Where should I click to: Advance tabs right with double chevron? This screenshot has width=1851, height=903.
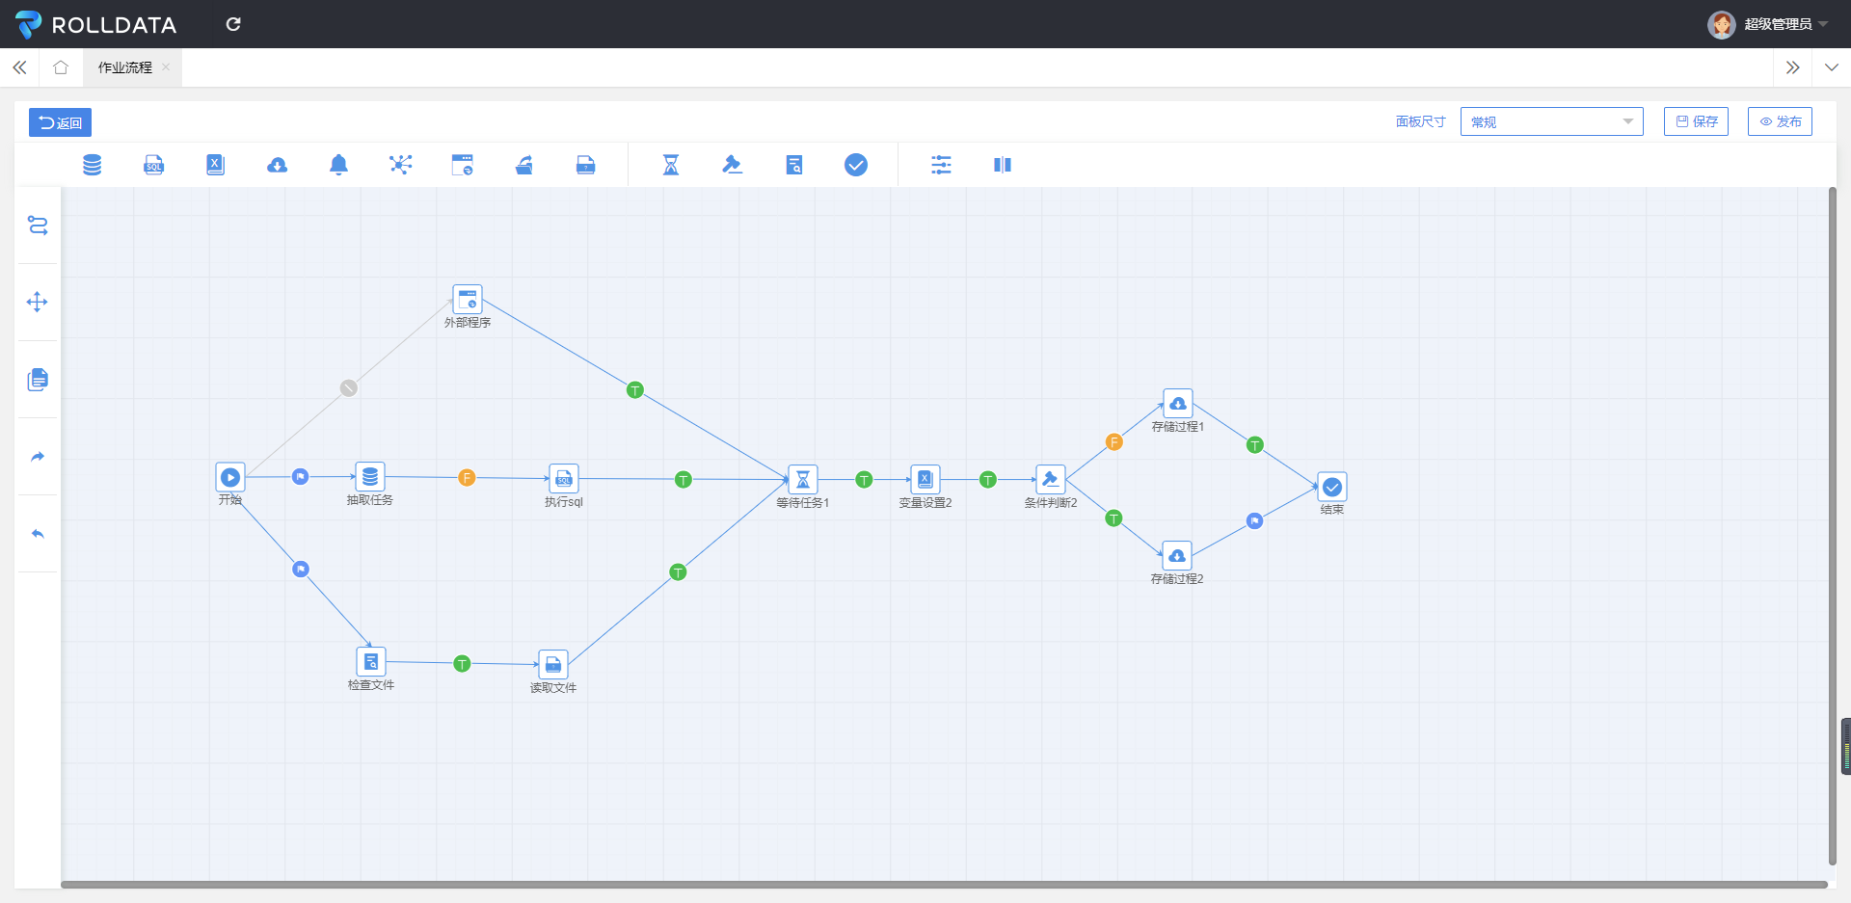pos(1793,67)
